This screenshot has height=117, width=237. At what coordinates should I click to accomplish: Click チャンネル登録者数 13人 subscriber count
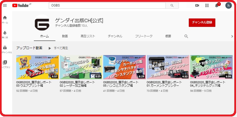(x=71, y=26)
